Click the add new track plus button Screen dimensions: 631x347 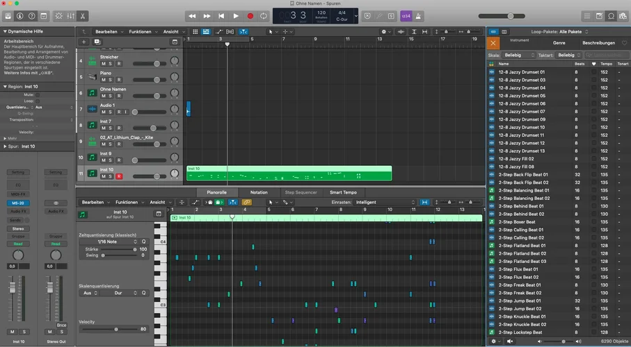(83, 42)
